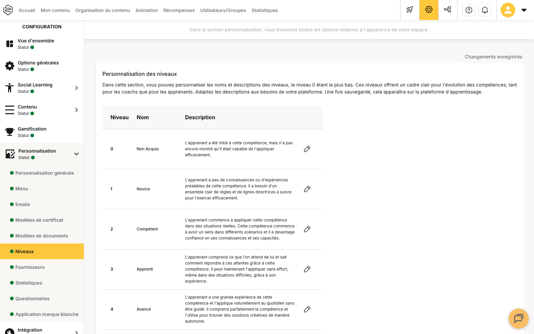Click the Vue d'ensemble dashboard icon

[10, 44]
